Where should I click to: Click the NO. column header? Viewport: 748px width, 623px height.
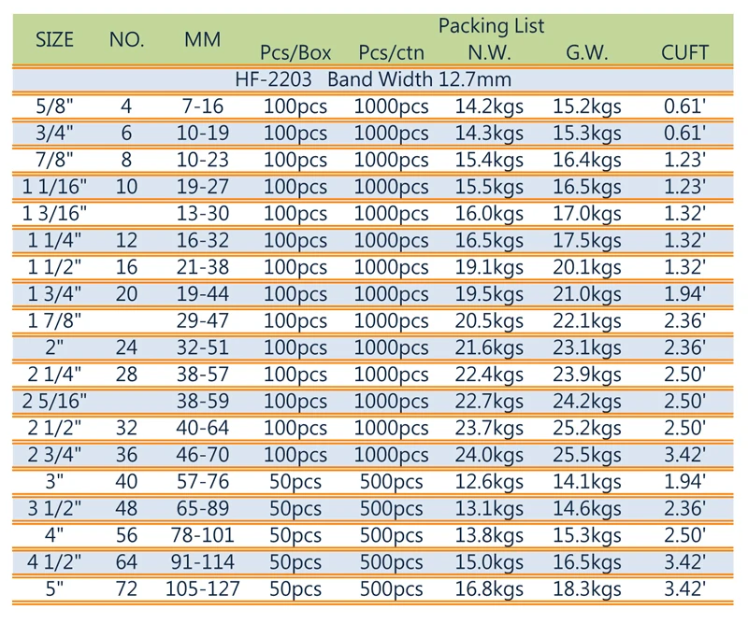(x=127, y=39)
